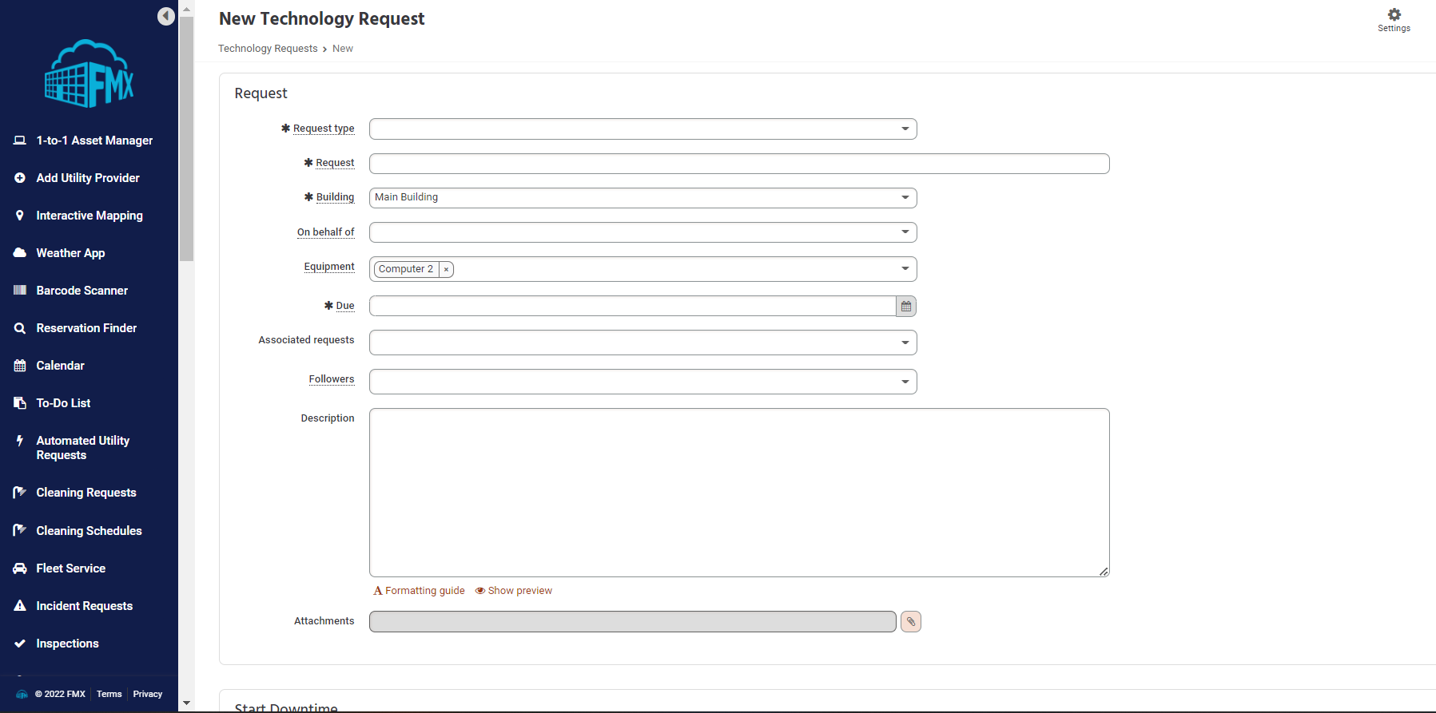The width and height of the screenshot is (1436, 713).
Task: Click the Technology Requests breadcrumb link
Action: [x=268, y=49]
